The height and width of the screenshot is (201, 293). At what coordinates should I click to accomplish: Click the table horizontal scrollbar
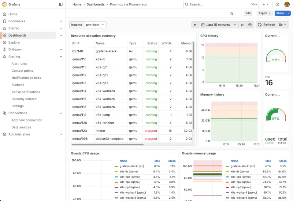coord(107,144)
